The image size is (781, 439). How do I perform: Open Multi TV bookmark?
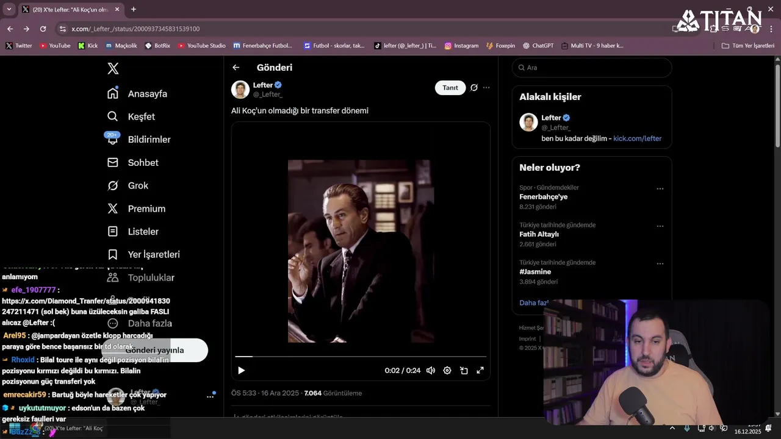tap(592, 46)
